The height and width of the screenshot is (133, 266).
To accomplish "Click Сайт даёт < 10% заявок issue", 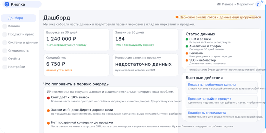I will pyautogui.click(x=70, y=97).
